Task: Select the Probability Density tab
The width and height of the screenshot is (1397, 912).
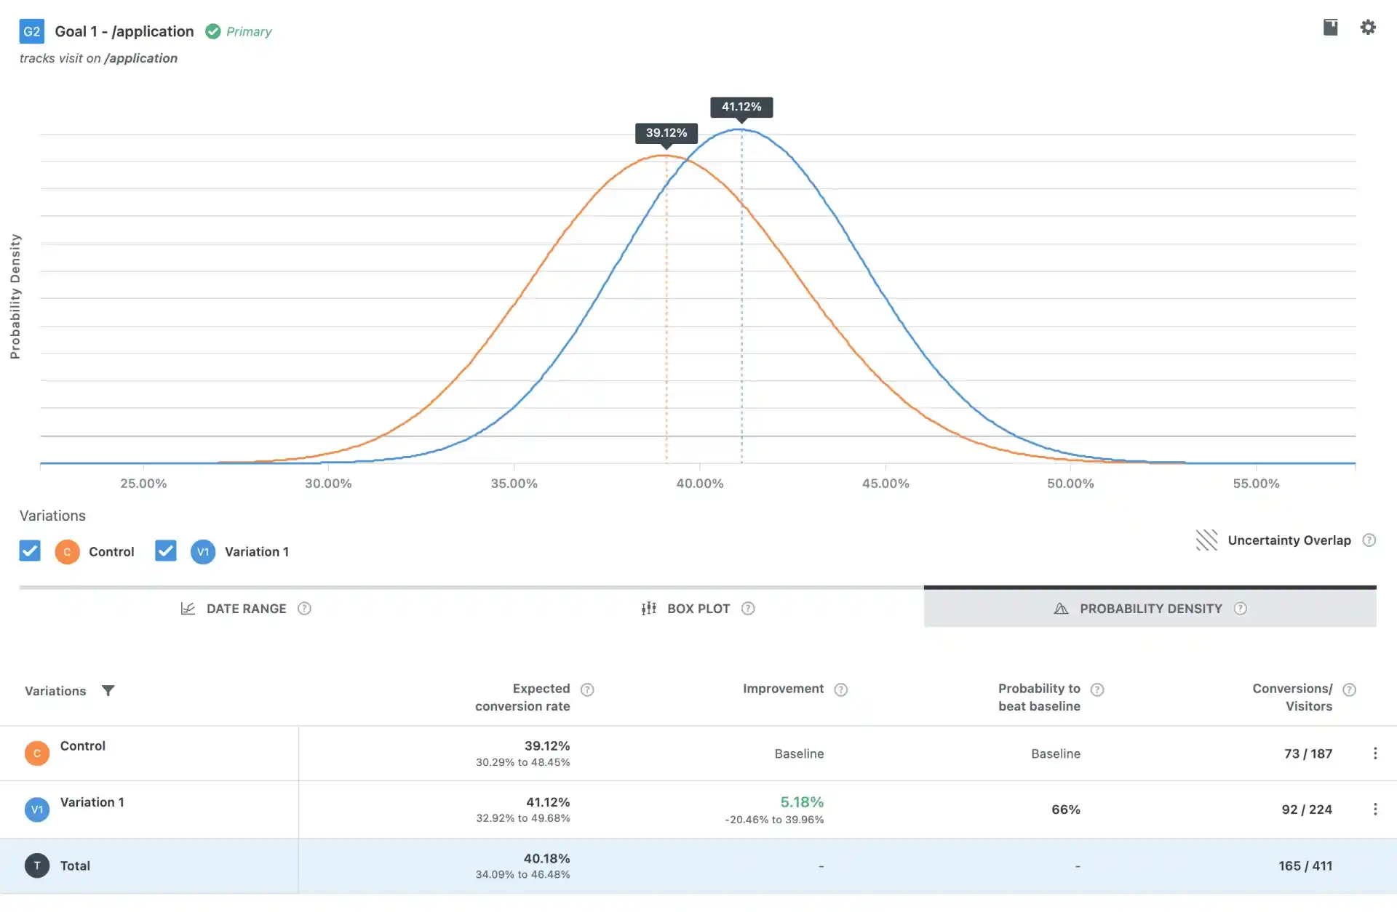Action: [1150, 609]
